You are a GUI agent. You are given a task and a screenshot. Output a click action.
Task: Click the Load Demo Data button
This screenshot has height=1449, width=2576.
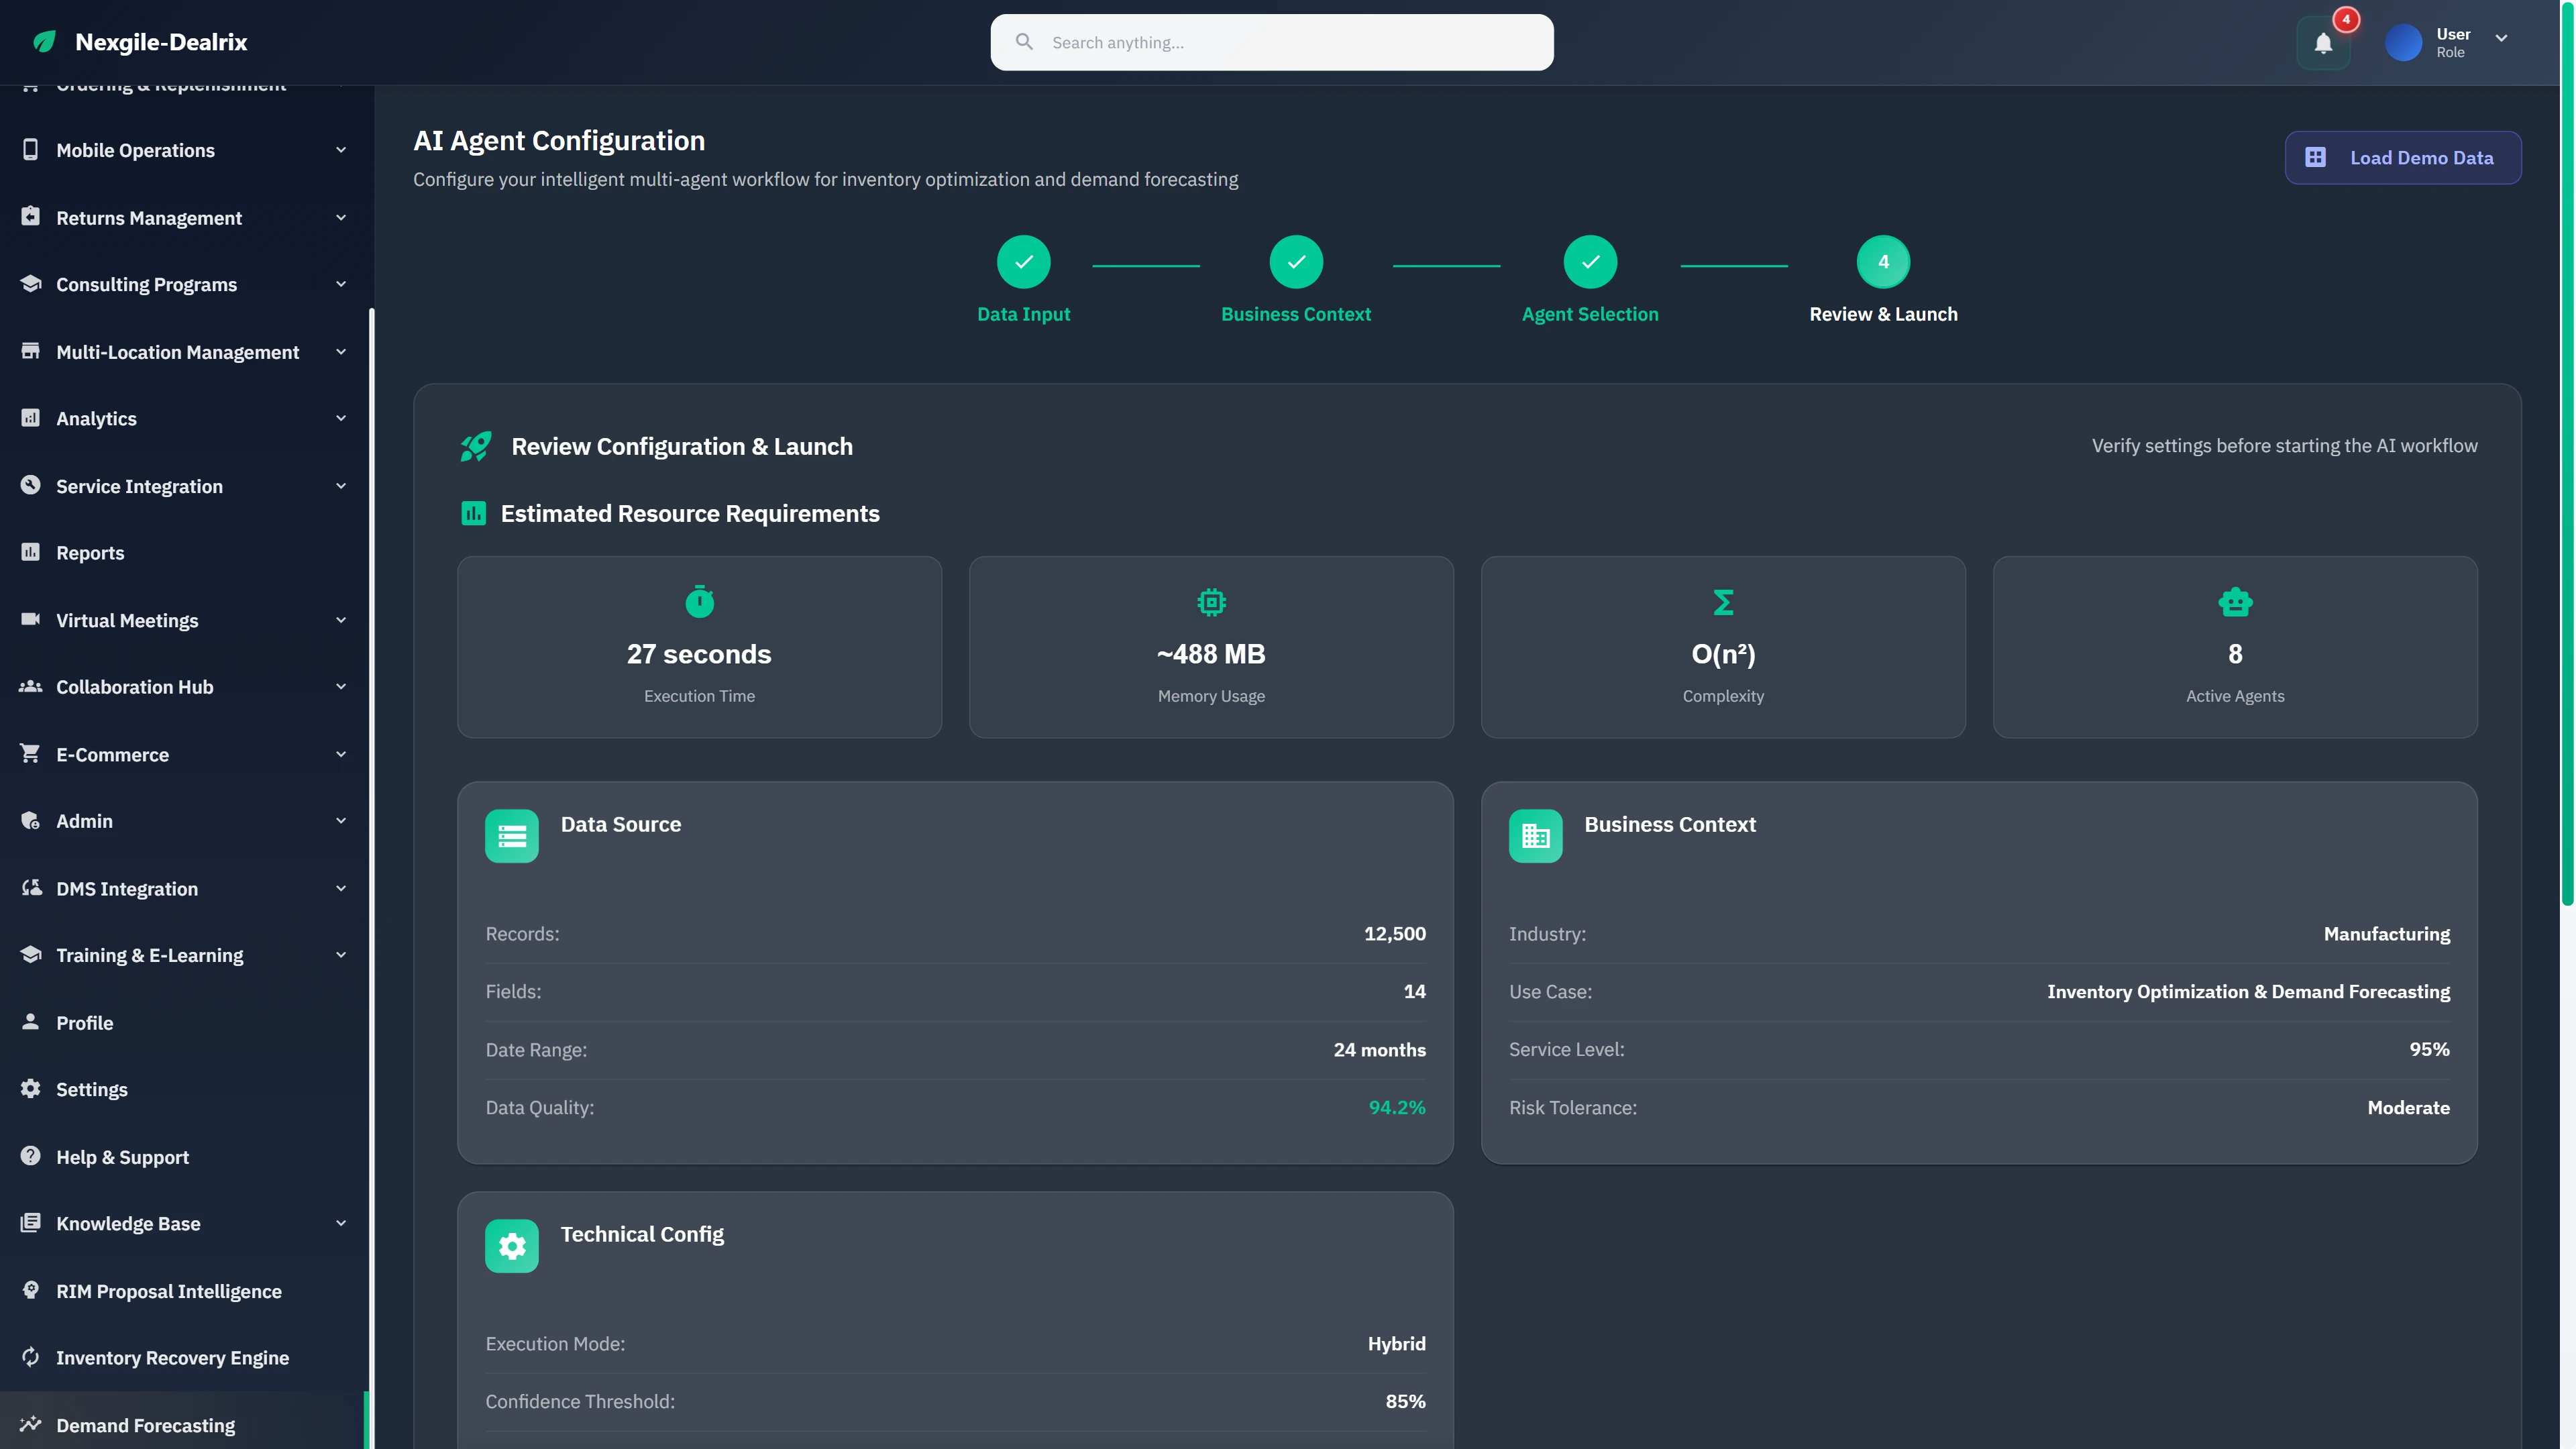2403,157
